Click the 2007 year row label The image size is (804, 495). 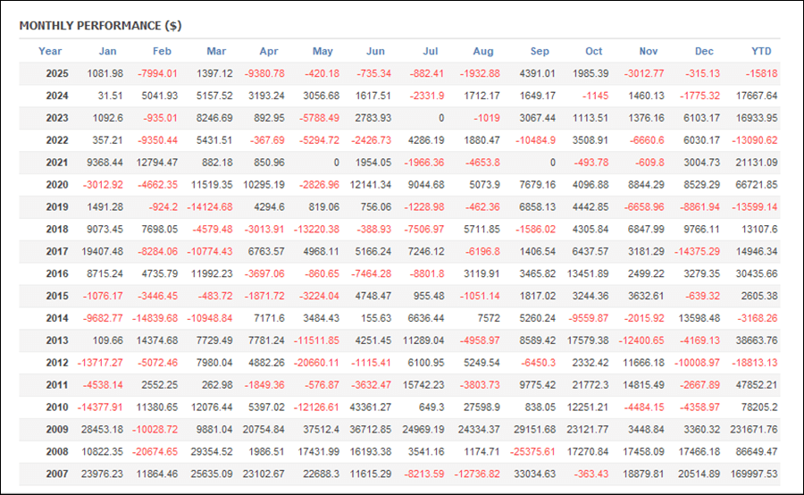[56, 474]
